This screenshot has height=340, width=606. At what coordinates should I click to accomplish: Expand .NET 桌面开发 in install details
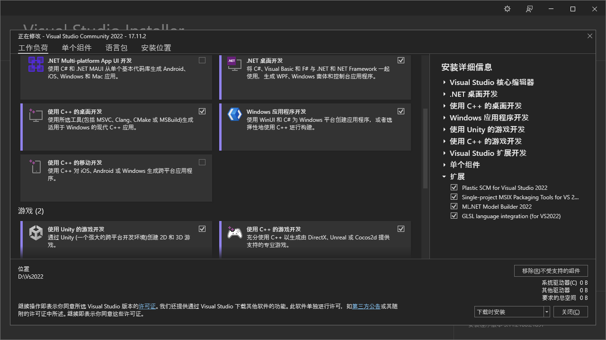pyautogui.click(x=445, y=94)
